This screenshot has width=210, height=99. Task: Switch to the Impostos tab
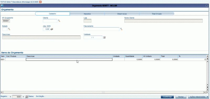87,14
